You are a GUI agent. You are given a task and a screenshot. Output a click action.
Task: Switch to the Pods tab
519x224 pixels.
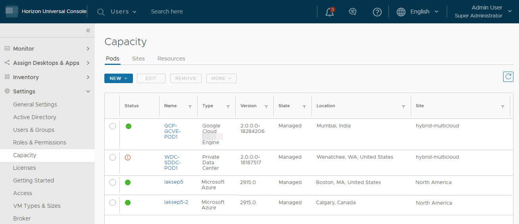point(113,59)
